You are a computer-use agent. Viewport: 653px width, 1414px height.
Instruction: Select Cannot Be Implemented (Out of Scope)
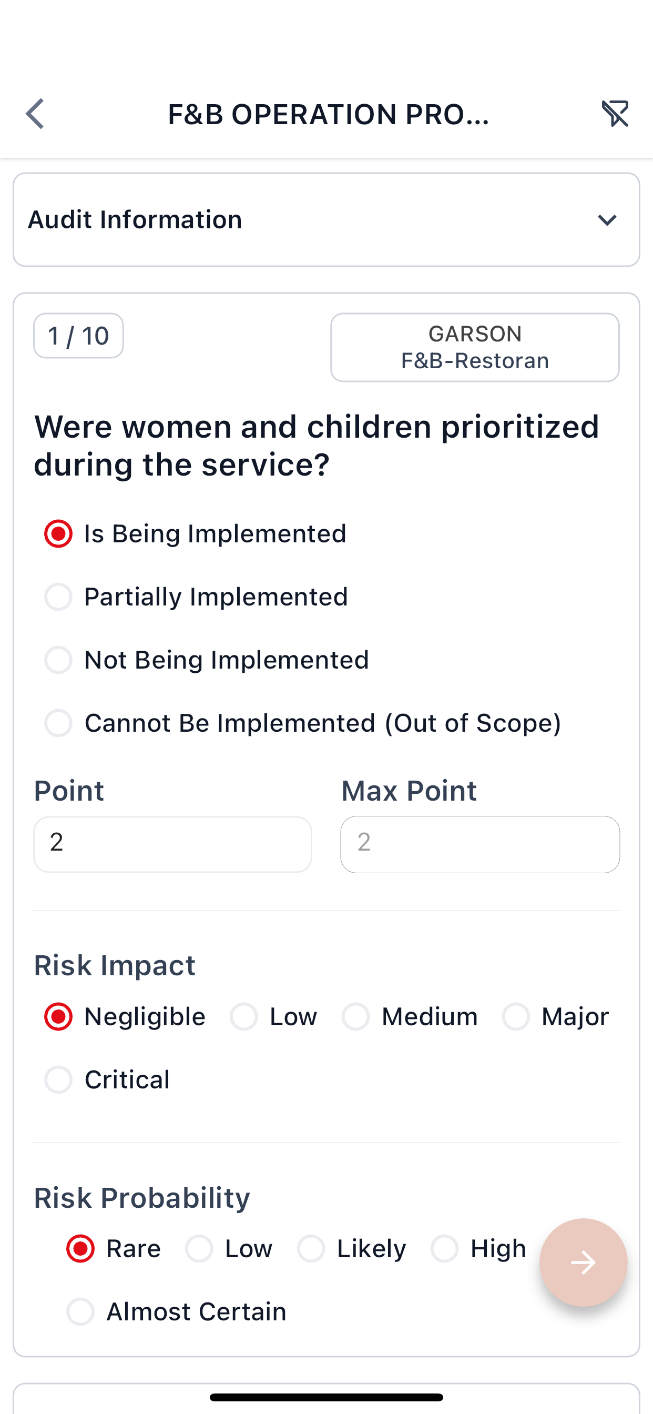coord(59,723)
